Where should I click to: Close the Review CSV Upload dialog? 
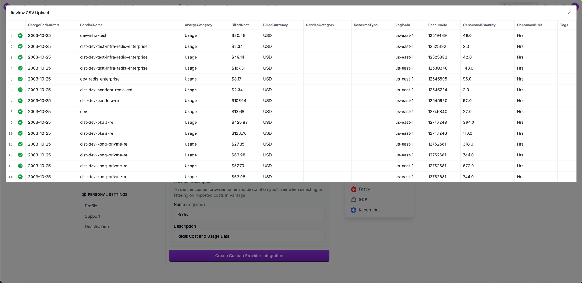point(569,13)
